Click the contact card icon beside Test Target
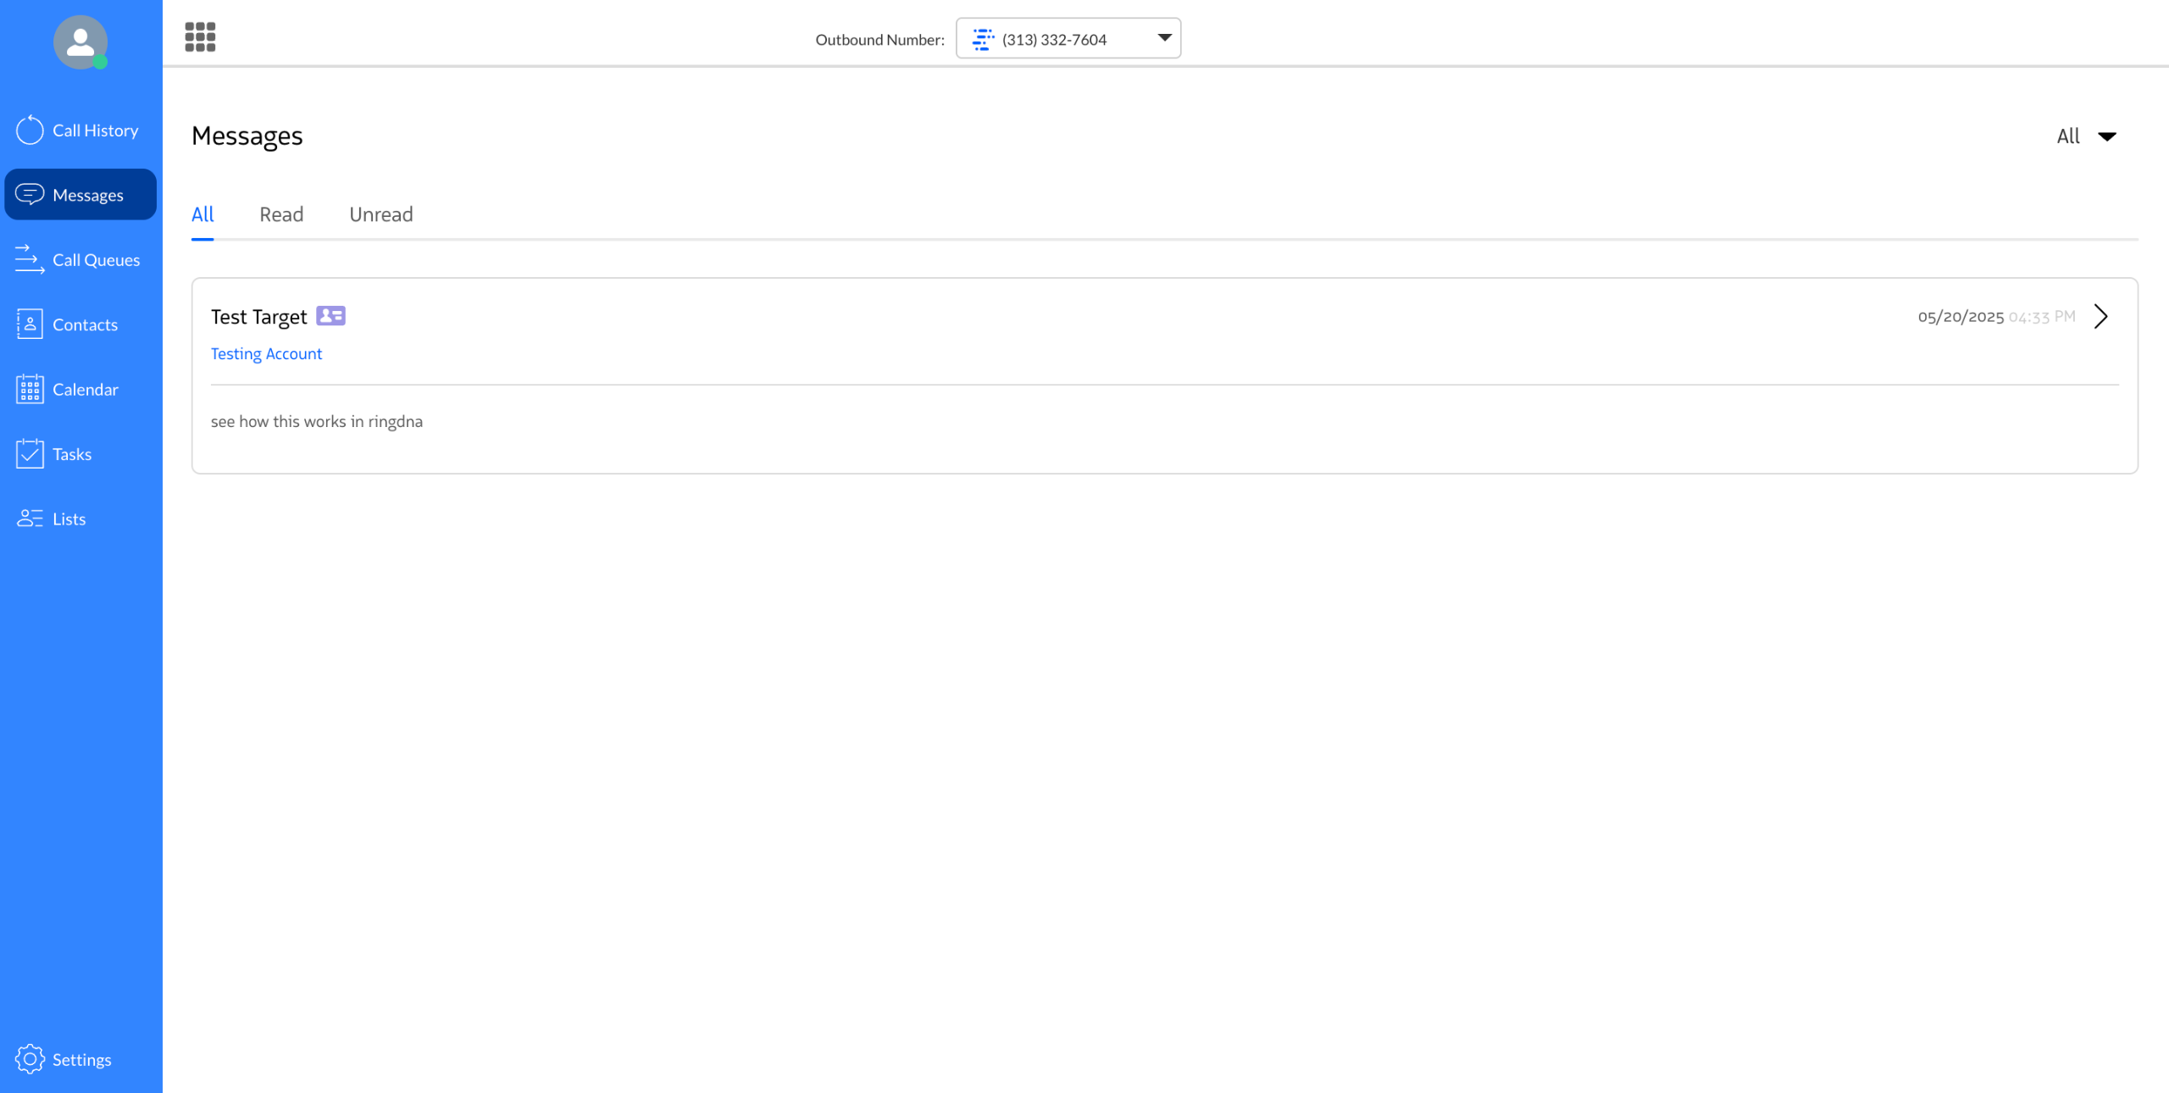The width and height of the screenshot is (2169, 1093). click(x=330, y=316)
